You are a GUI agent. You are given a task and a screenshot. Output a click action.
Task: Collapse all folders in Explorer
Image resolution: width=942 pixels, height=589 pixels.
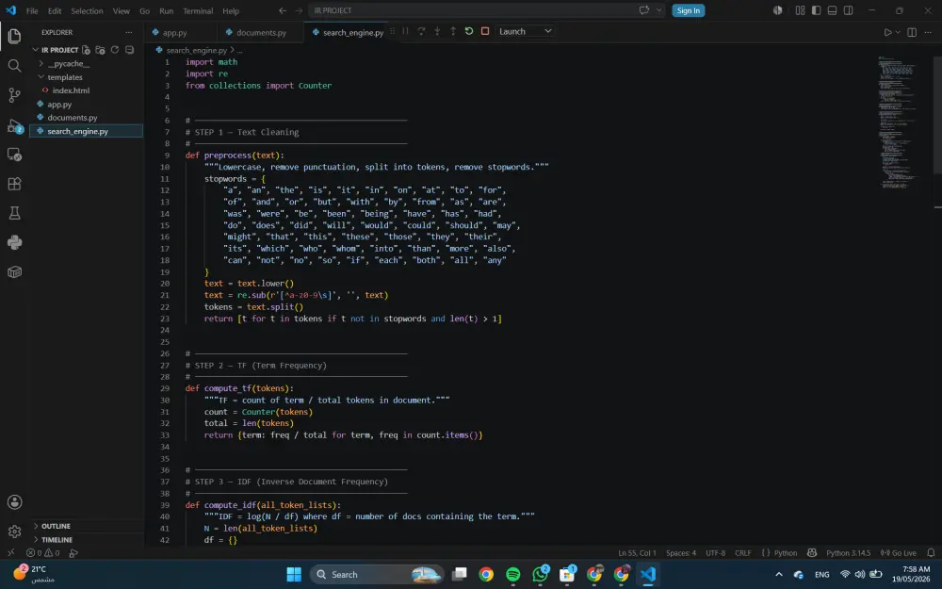129,50
